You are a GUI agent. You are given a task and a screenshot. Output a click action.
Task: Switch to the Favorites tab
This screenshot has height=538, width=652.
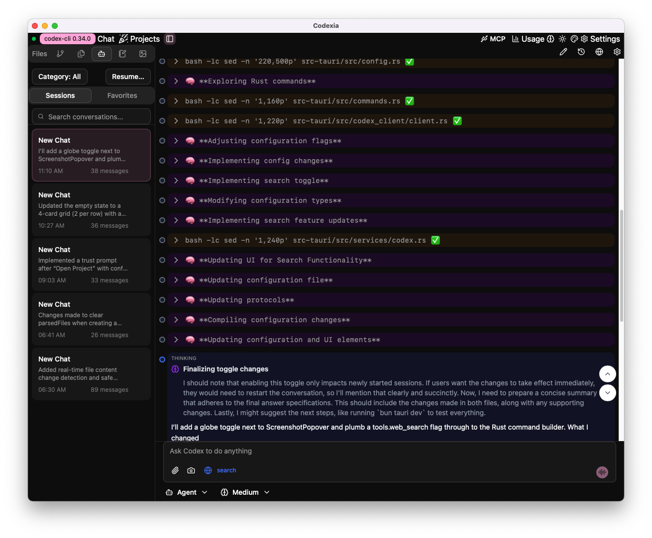point(122,95)
